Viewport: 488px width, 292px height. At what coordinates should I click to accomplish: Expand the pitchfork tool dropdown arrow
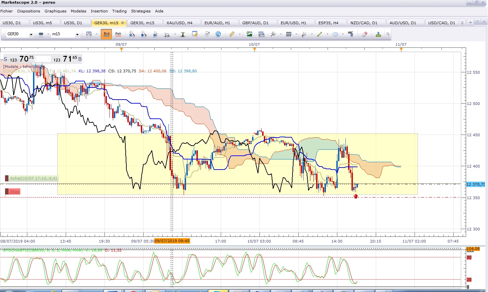tap(281, 34)
